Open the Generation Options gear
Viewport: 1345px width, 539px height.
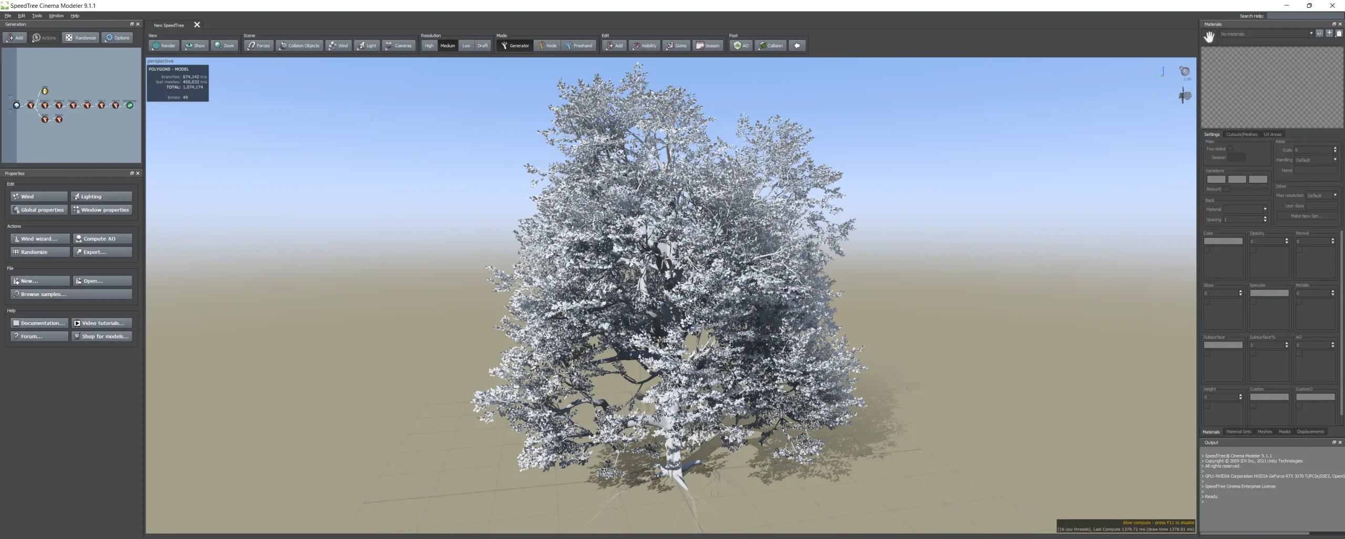(x=117, y=38)
